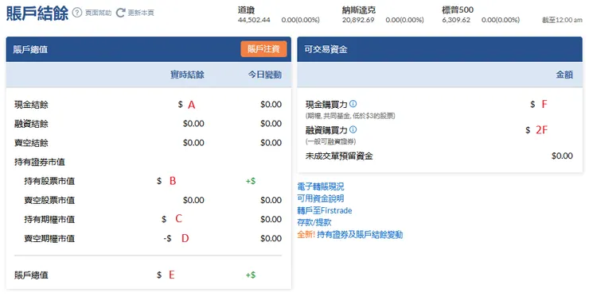The image size is (589, 296).
Task: Click the 更新本頁 text link
Action: 141,13
